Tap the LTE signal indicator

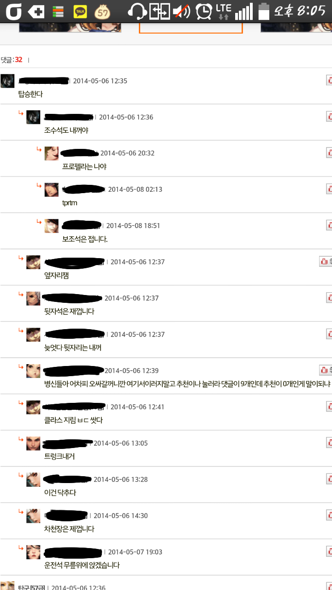pyautogui.click(x=224, y=11)
